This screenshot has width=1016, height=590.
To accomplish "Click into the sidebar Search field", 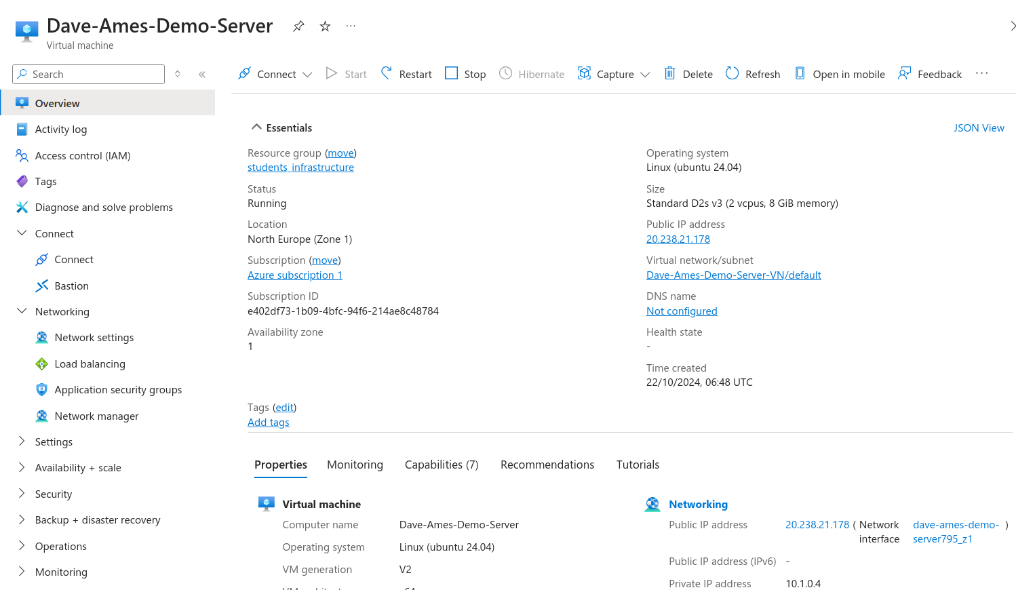I will (88, 74).
